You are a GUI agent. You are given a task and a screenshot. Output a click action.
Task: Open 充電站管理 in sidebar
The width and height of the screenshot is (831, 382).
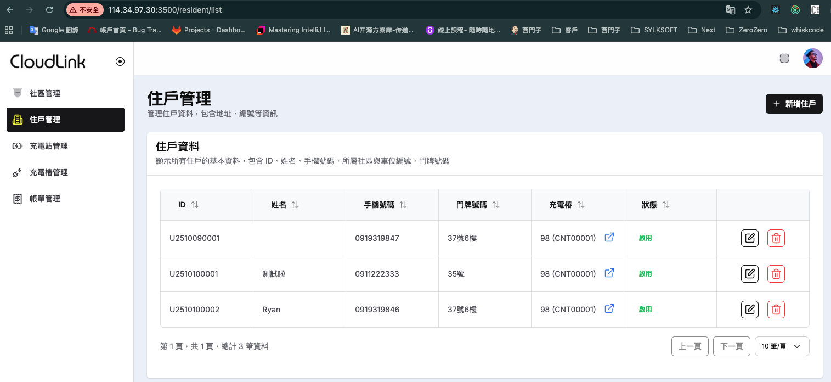[48, 146]
